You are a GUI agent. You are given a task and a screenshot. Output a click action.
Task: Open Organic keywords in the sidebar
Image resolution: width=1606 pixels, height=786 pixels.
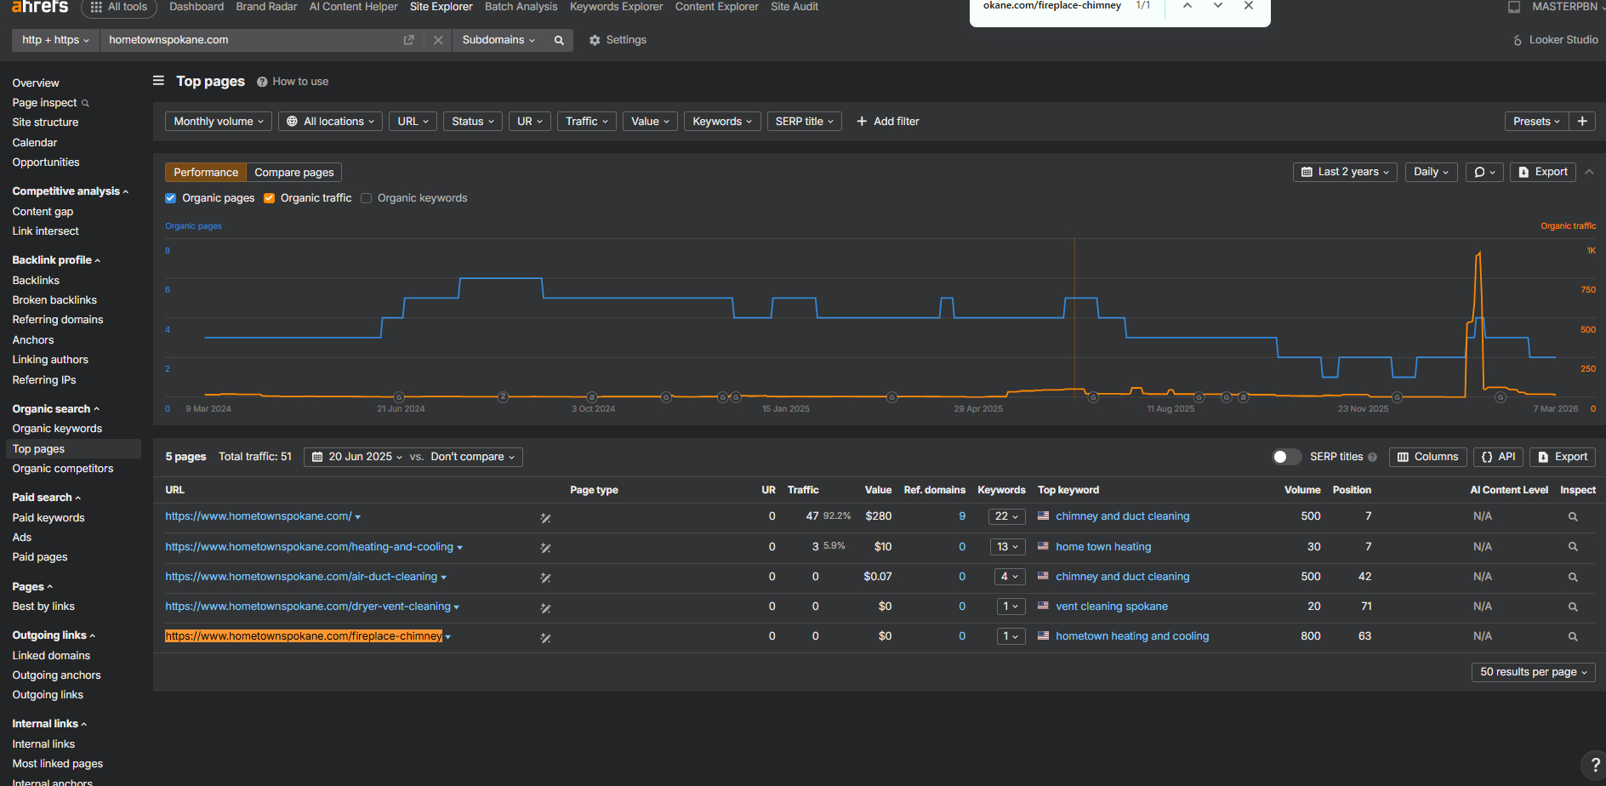(57, 429)
